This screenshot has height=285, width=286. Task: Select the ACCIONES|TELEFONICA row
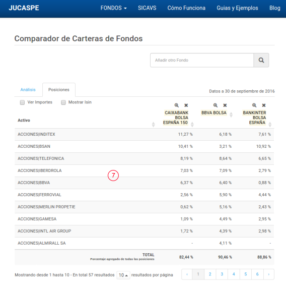pyautogui.click(x=145, y=158)
